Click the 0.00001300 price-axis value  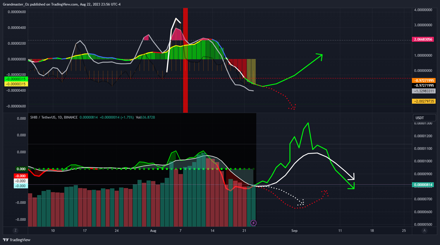click(423, 124)
